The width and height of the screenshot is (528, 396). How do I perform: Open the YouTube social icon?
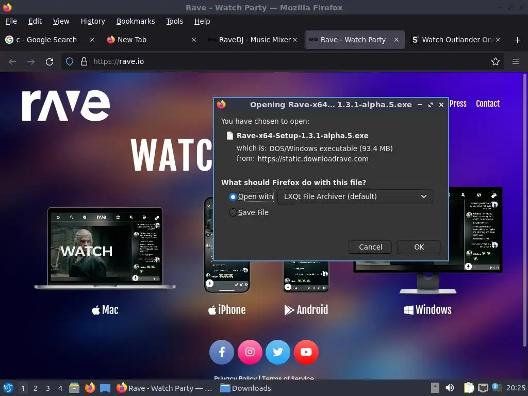pyautogui.click(x=306, y=352)
